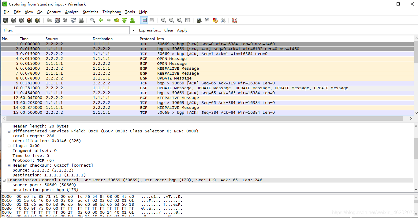Sort by the Info column header

pos(285,39)
